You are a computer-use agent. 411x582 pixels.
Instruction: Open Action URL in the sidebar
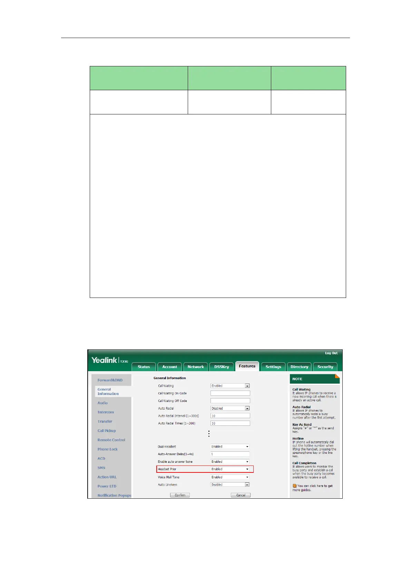tap(107, 477)
